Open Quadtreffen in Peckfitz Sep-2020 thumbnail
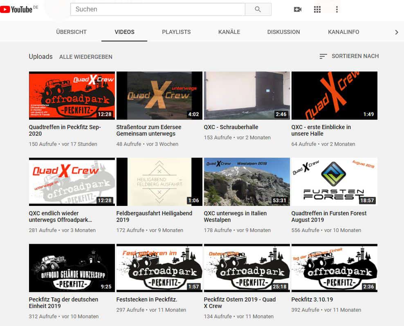The image size is (404, 326). [x=72, y=96]
